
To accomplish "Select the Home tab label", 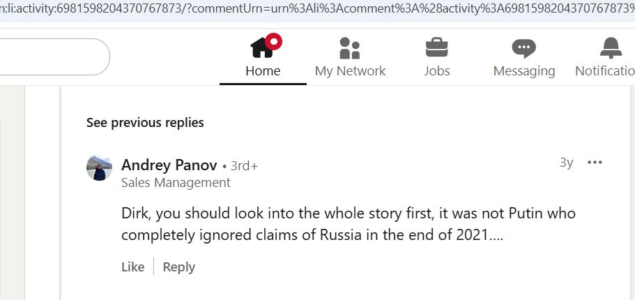I will (x=263, y=70).
